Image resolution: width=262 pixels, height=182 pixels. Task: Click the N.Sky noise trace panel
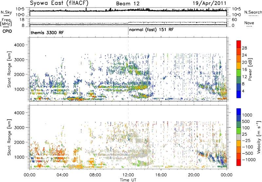128,12
